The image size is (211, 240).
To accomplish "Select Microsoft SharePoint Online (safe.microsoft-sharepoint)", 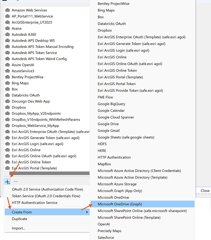I will coord(142,211).
